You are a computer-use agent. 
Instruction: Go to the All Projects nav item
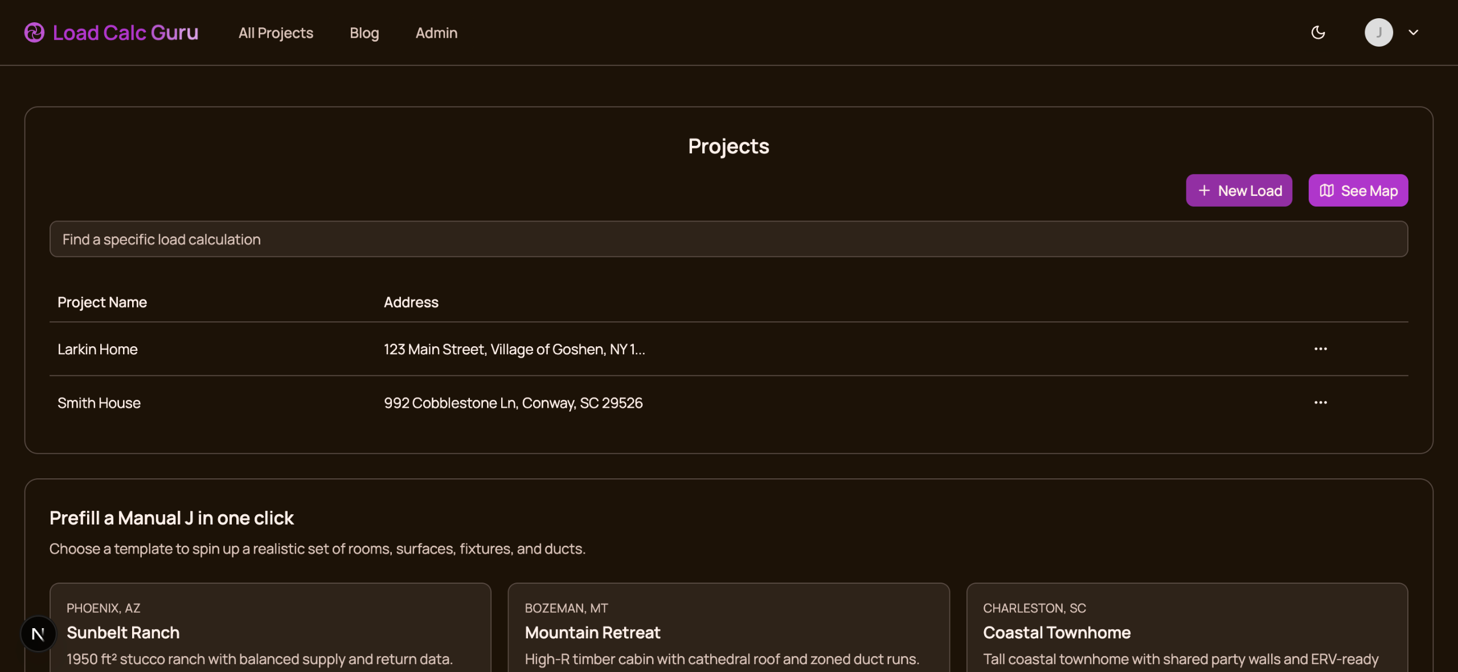[x=276, y=33]
